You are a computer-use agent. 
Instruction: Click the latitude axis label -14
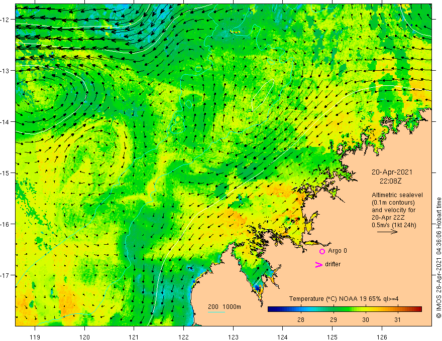[6, 122]
